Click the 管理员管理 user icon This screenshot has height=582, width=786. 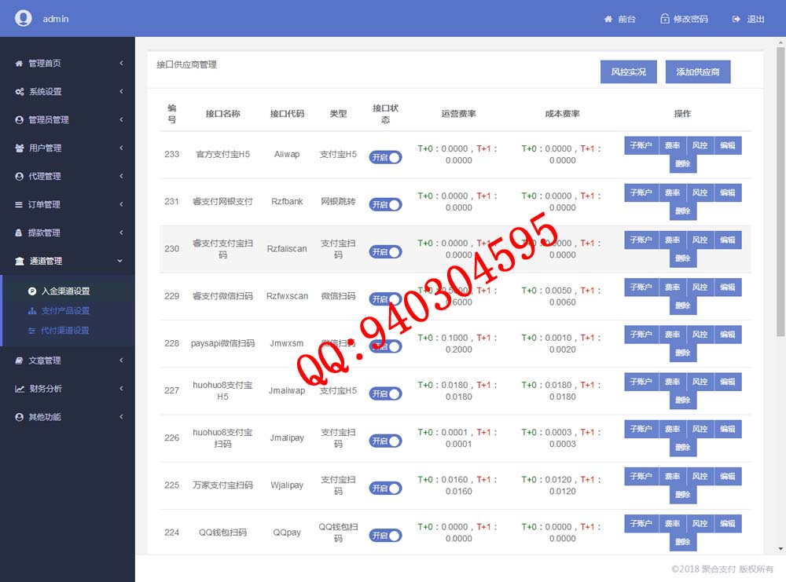(19, 119)
